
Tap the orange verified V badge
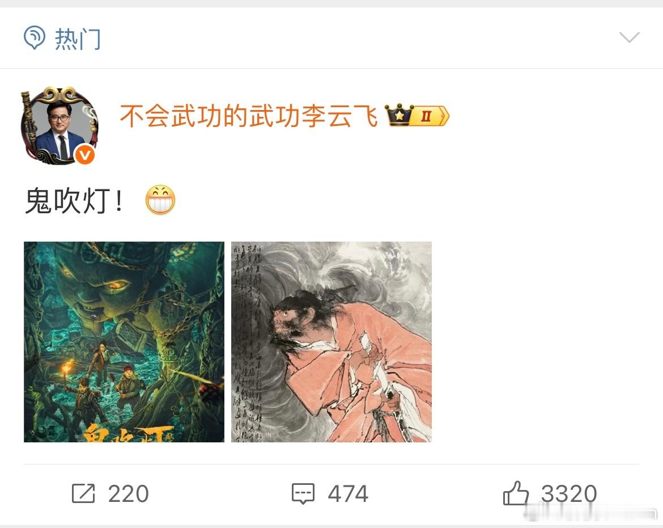pyautogui.click(x=84, y=154)
